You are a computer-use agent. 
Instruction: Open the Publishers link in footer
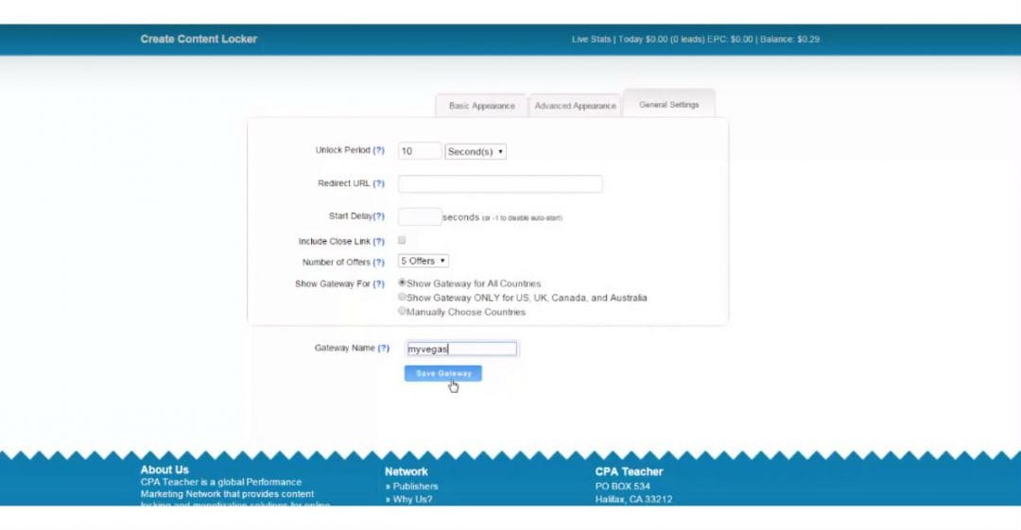pyautogui.click(x=415, y=487)
